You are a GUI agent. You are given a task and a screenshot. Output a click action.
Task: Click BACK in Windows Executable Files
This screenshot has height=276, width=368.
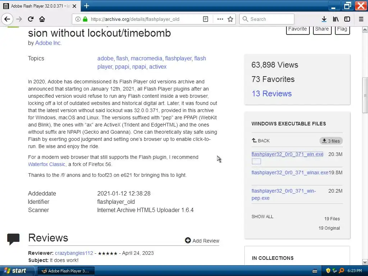261,141
